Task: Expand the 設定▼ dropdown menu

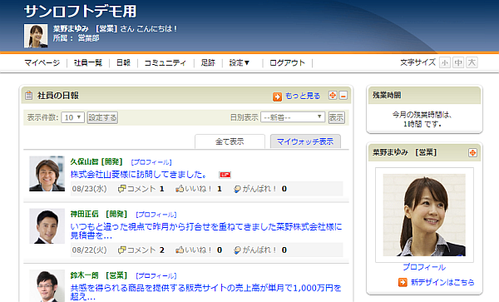Action: (240, 62)
